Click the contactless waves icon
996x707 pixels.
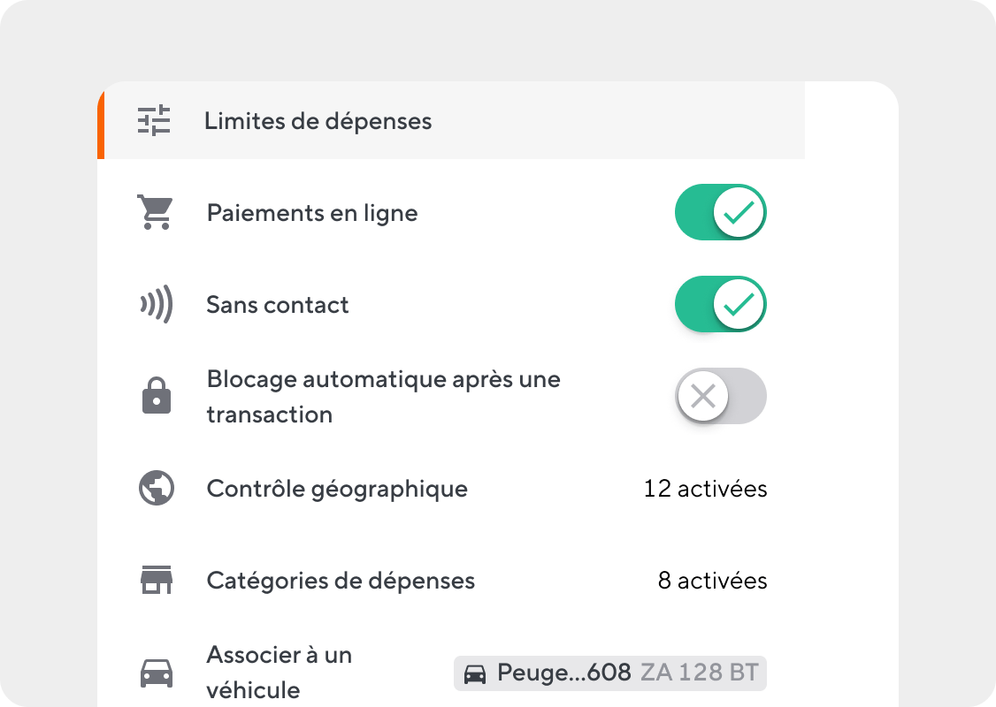pos(157,304)
